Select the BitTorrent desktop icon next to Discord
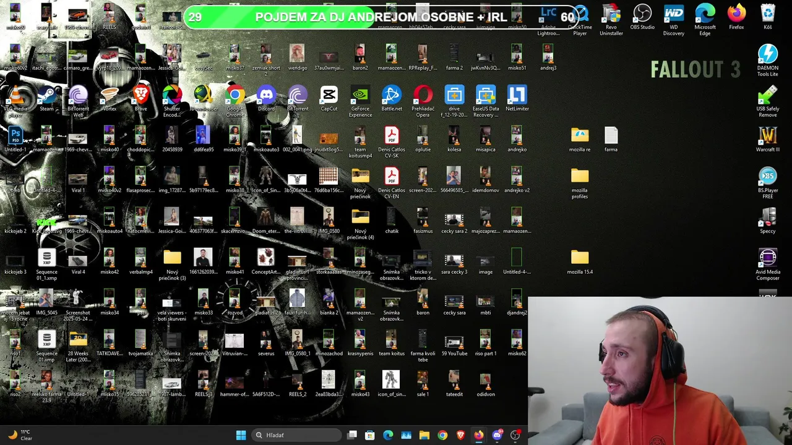Viewport: 792px width, 445px height. (x=298, y=99)
